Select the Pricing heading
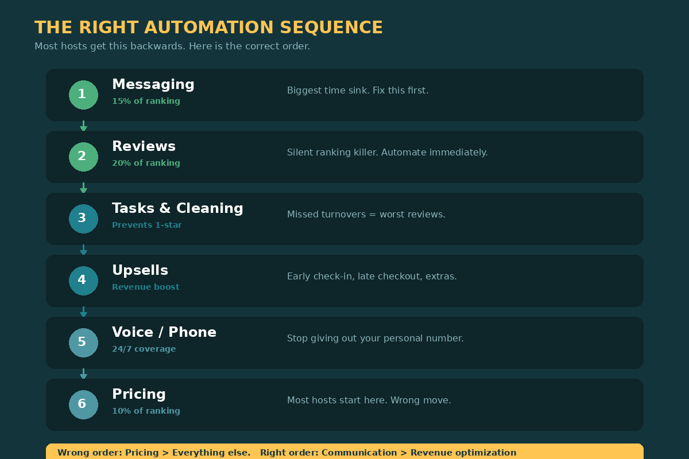Viewport: 689px width, 459px height. (139, 395)
